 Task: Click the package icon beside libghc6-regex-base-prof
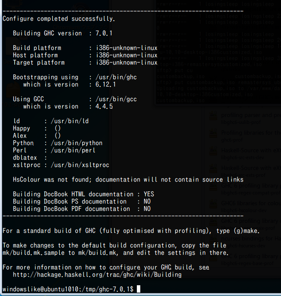pos(213,257)
